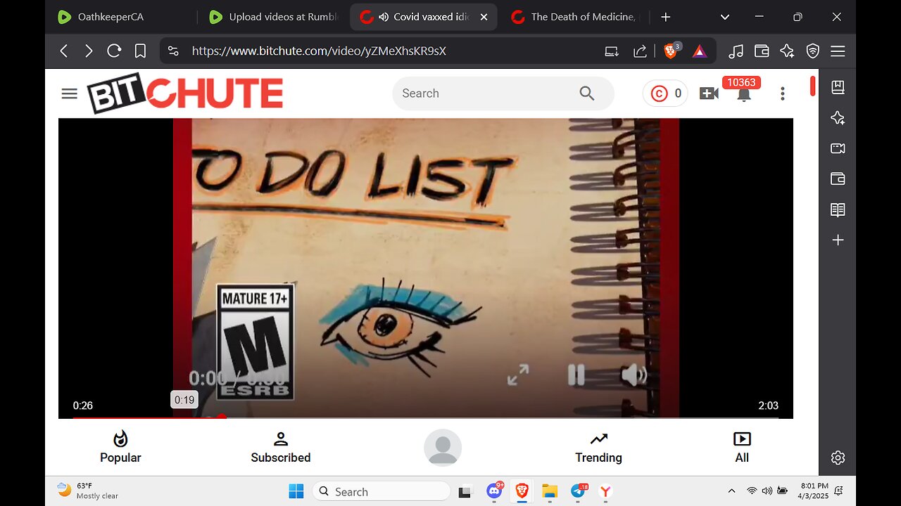901x506 pixels.
Task: Open sidebar Brave Talk video icon
Action: pyautogui.click(x=838, y=148)
